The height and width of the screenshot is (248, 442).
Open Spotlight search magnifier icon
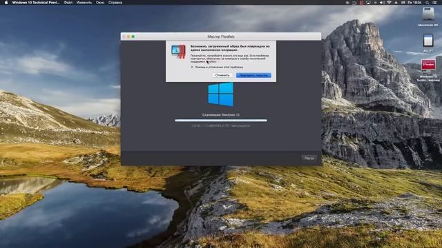pos(427,3)
